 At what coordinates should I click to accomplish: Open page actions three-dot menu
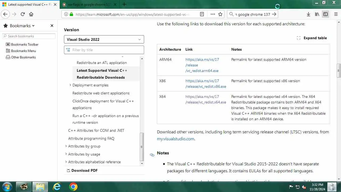[213, 14]
